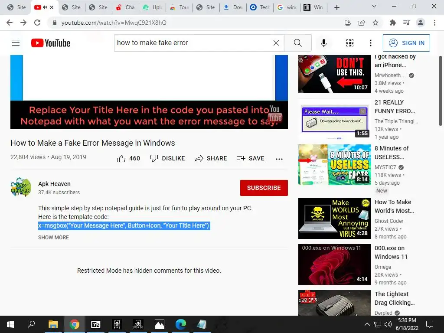Clear the search box with the X
Image resolution: width=444 pixels, height=333 pixels.
[x=276, y=43]
